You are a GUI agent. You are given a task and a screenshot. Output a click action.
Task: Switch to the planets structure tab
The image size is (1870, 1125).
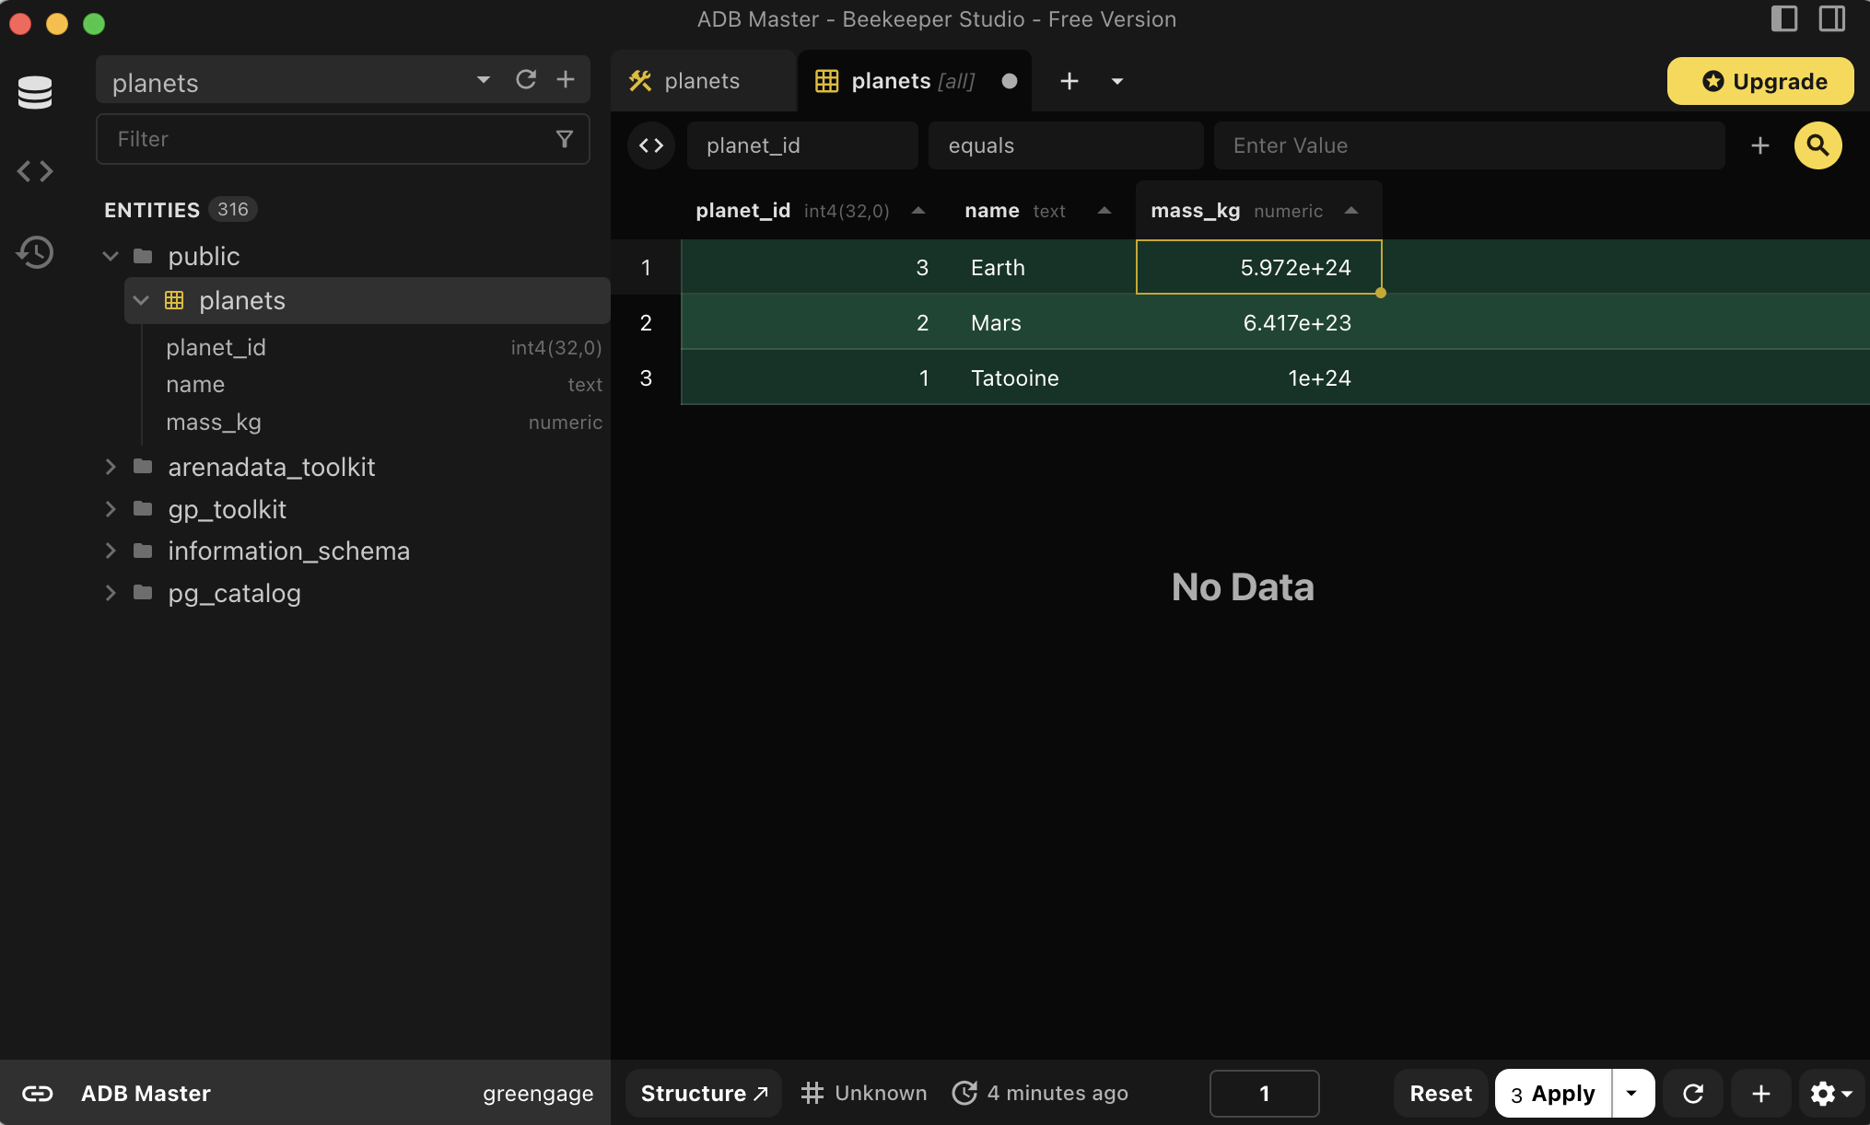point(703,81)
